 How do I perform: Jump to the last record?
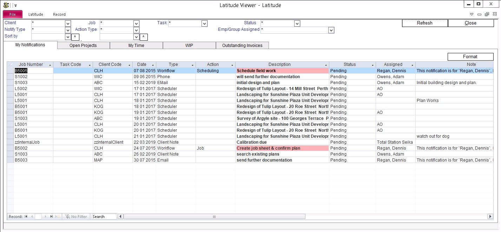pos(51,217)
